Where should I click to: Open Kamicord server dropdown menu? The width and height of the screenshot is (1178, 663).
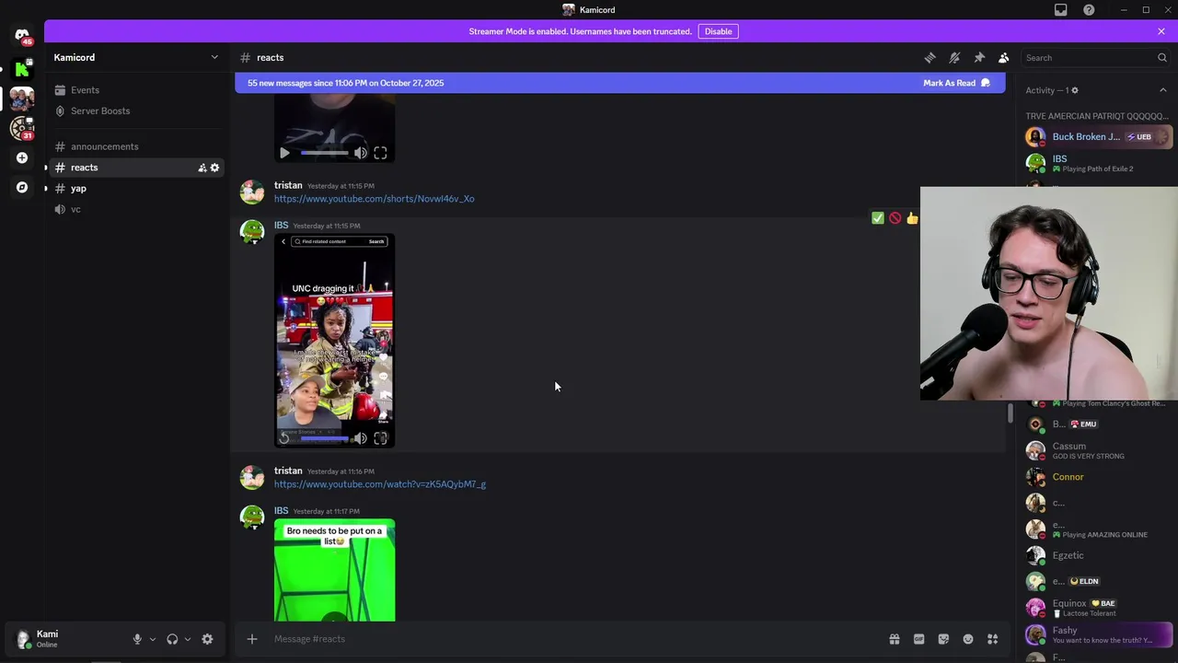(x=137, y=57)
